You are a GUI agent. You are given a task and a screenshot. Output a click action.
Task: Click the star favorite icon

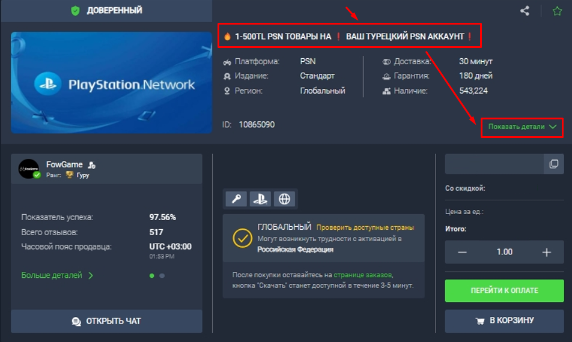tap(557, 10)
